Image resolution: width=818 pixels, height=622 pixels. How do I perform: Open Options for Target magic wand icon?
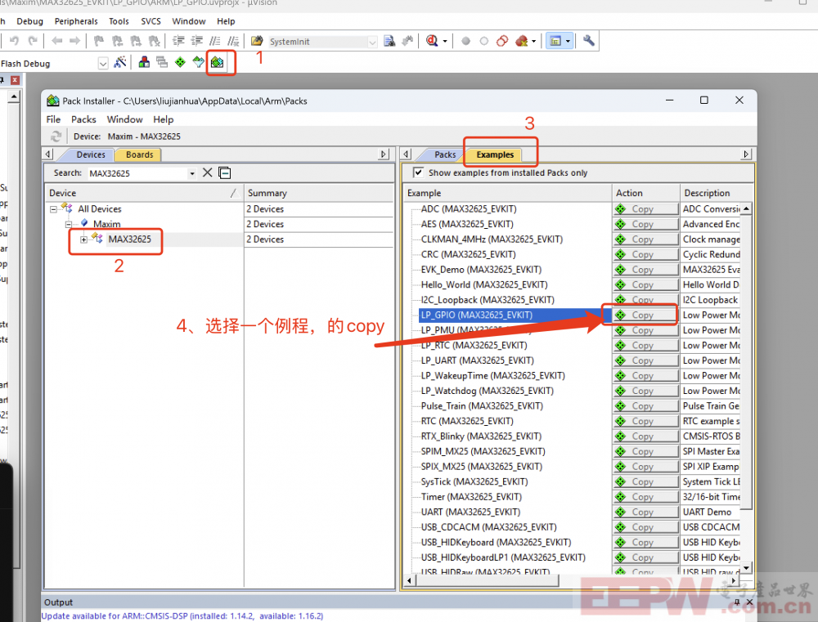(120, 63)
